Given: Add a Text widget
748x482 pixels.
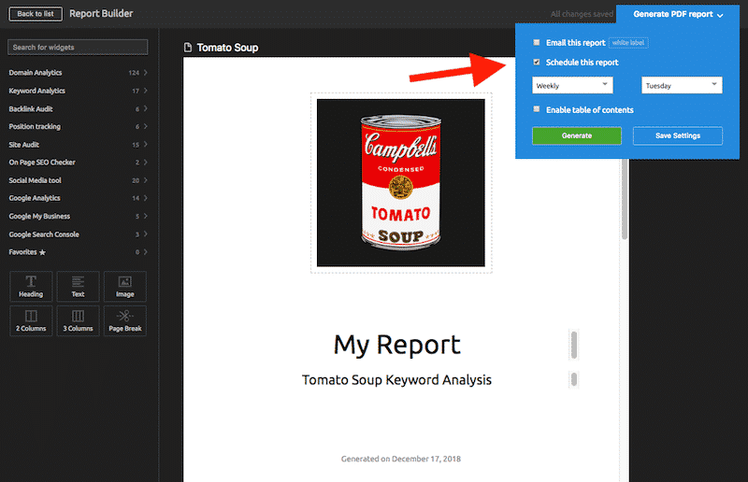Looking at the screenshot, I should pyautogui.click(x=78, y=286).
